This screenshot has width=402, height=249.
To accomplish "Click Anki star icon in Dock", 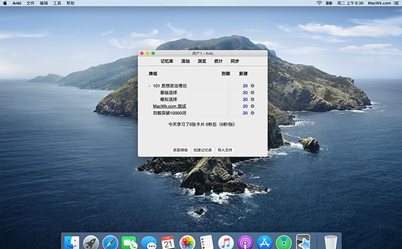I will pos(303,242).
